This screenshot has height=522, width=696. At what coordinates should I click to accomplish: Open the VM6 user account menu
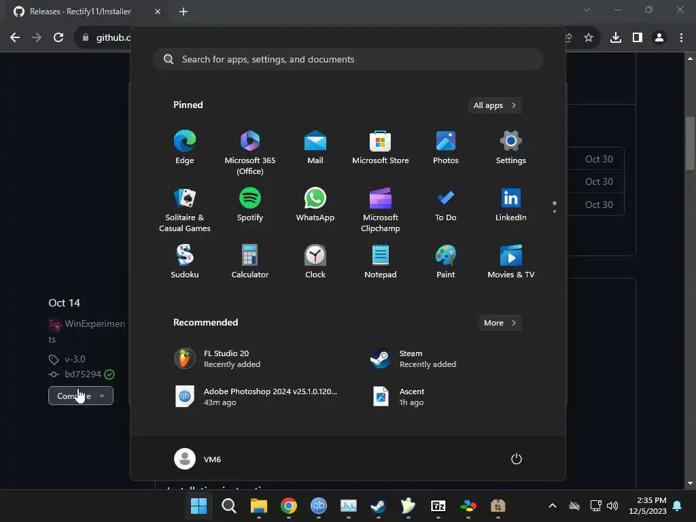click(198, 459)
